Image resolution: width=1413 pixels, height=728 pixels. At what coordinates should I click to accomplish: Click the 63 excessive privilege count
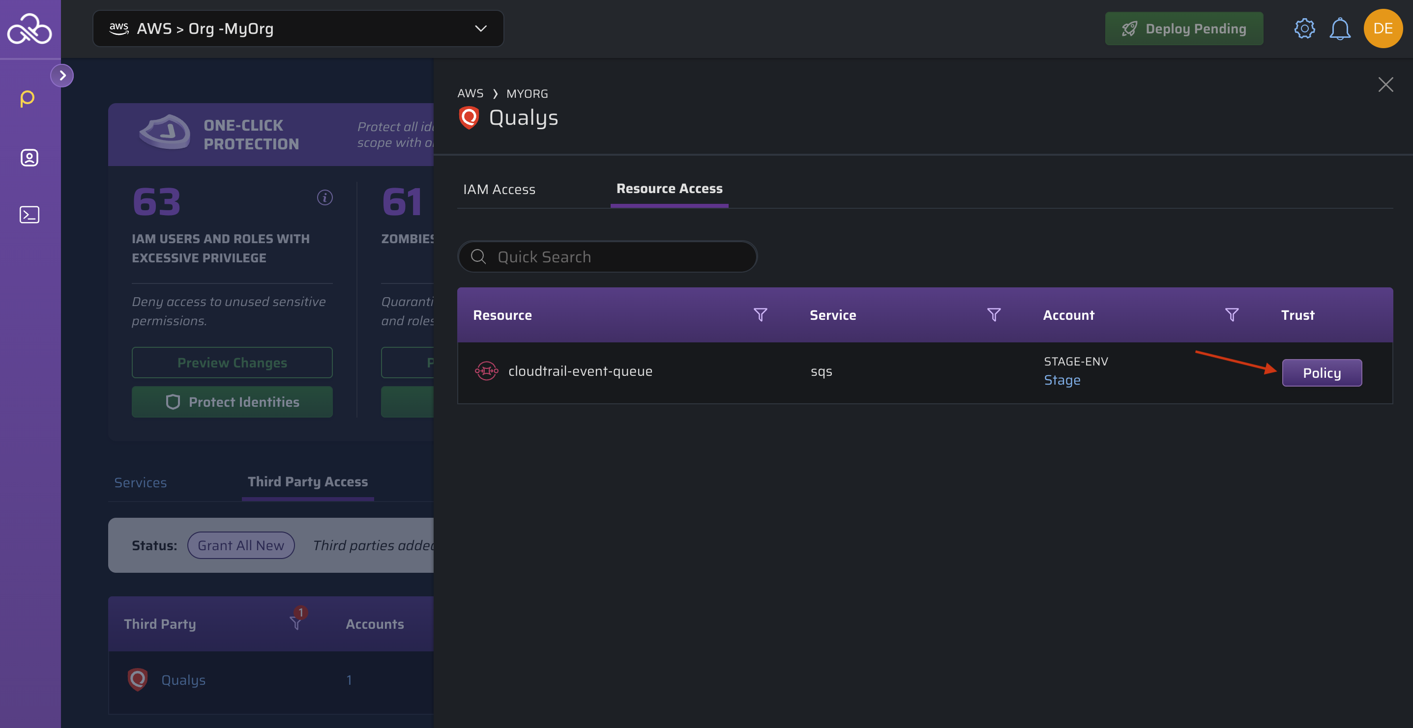[156, 202]
